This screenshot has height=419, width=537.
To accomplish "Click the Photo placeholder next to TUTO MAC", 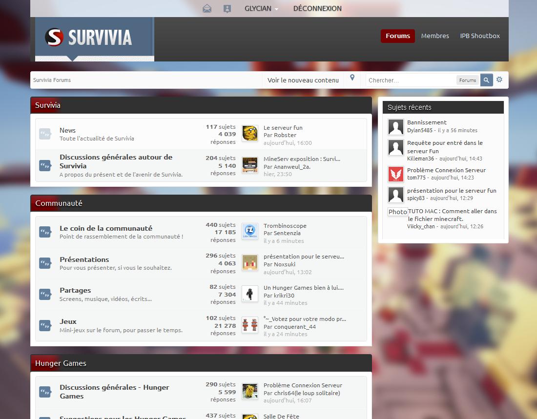I will pos(397,212).
